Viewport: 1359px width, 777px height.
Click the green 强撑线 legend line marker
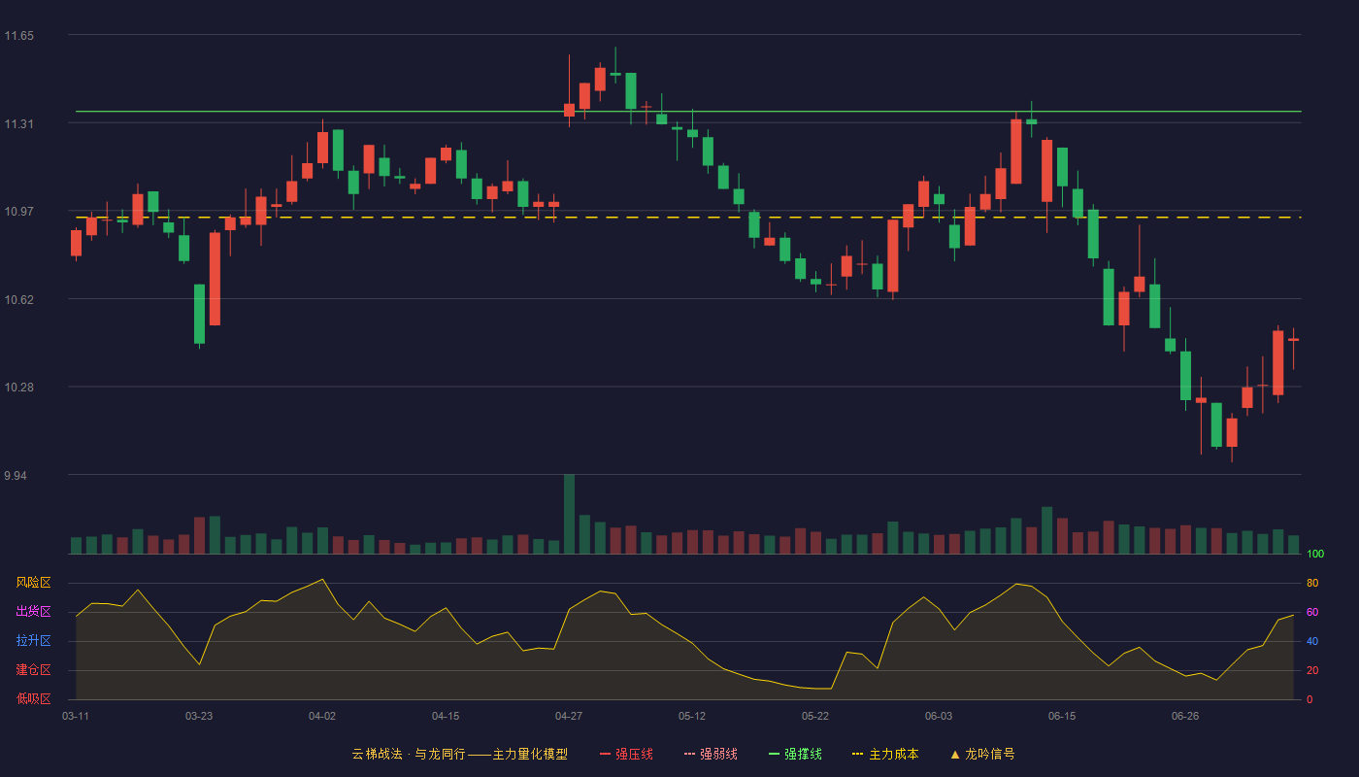[x=775, y=755]
